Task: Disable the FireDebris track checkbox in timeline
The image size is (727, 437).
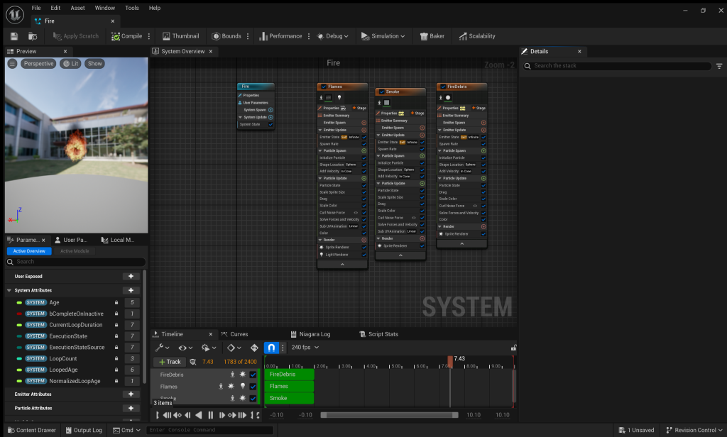Action: tap(253, 375)
